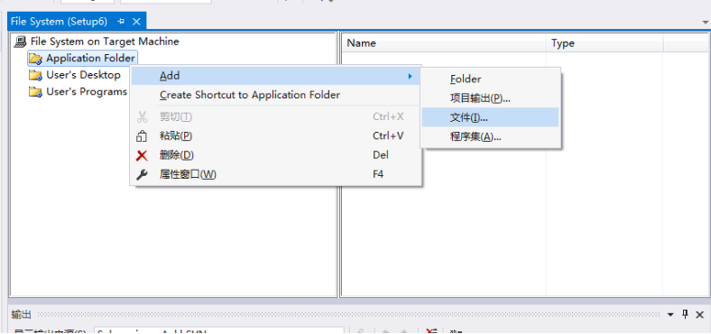Click the User's Programs folder icon

[35, 92]
